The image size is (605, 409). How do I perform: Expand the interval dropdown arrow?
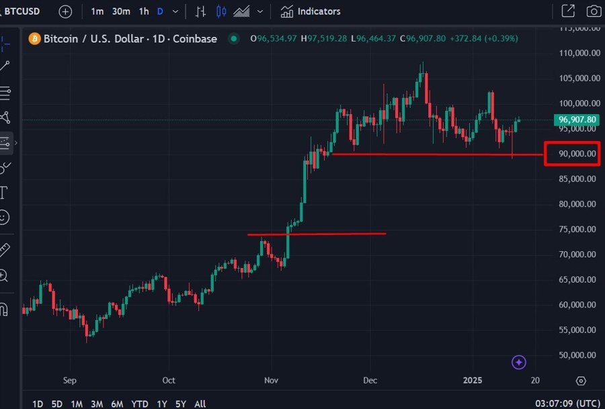[x=175, y=11]
